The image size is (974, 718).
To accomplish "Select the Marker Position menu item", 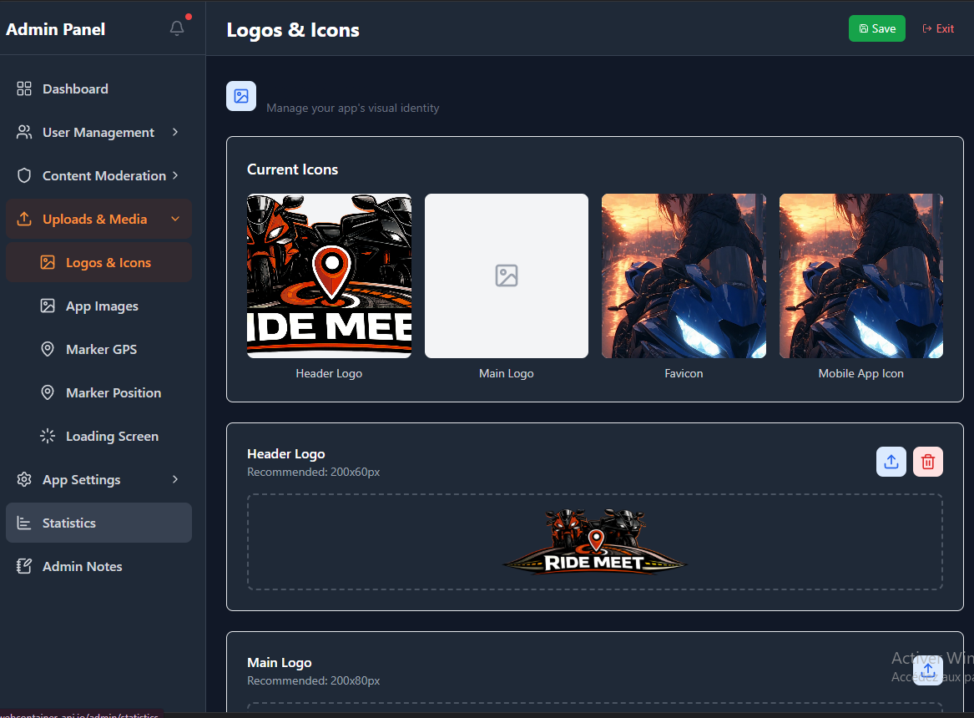I will (x=113, y=392).
